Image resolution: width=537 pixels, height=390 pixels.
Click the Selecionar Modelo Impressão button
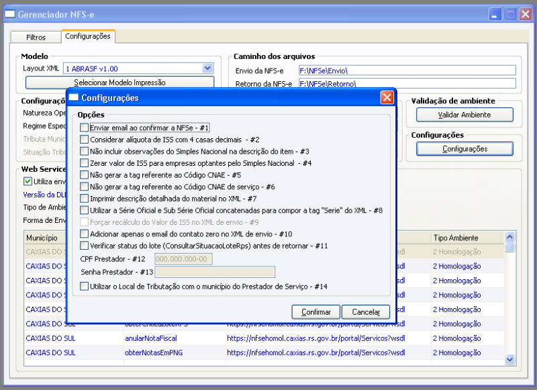[x=119, y=82]
